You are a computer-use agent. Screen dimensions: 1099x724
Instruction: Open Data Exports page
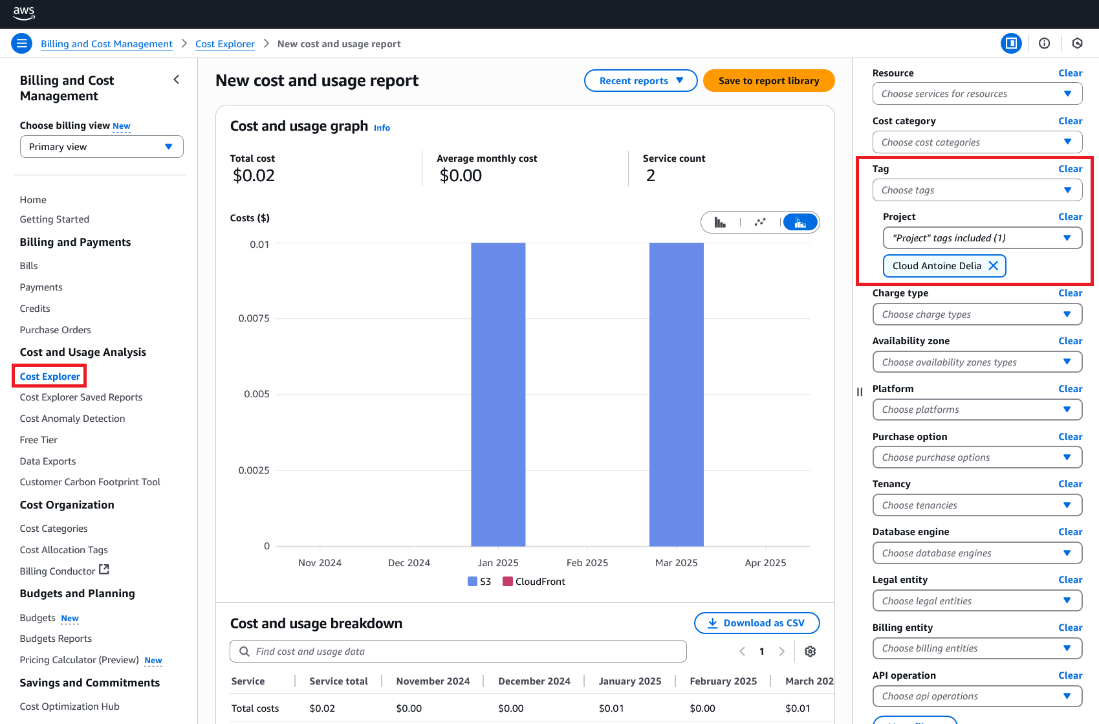(x=47, y=461)
